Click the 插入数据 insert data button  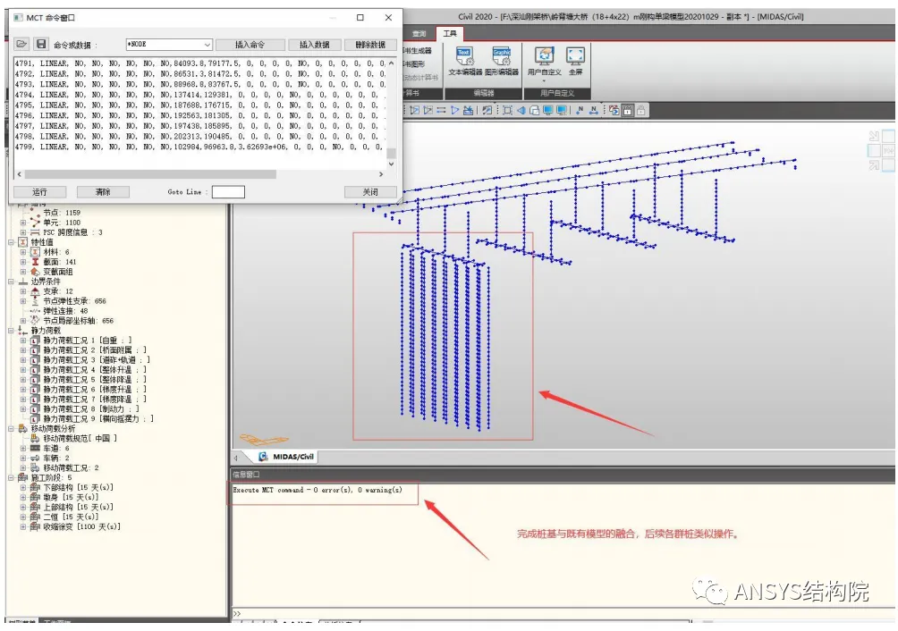pos(315,44)
